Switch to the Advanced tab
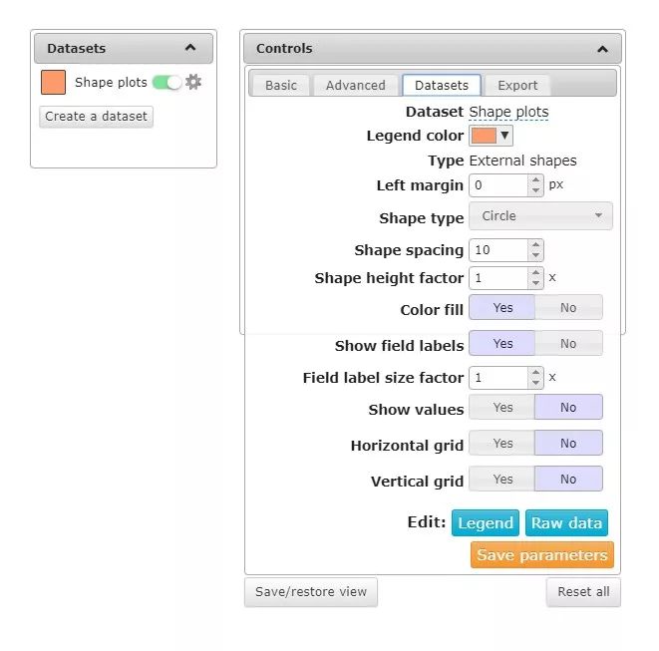Image resolution: width=659 pixels, height=651 pixels. (356, 86)
